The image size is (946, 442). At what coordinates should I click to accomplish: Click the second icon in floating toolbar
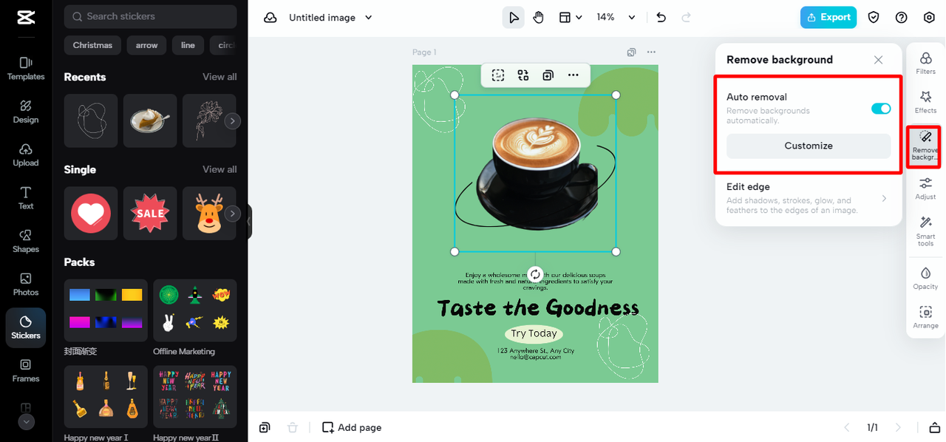(x=523, y=75)
